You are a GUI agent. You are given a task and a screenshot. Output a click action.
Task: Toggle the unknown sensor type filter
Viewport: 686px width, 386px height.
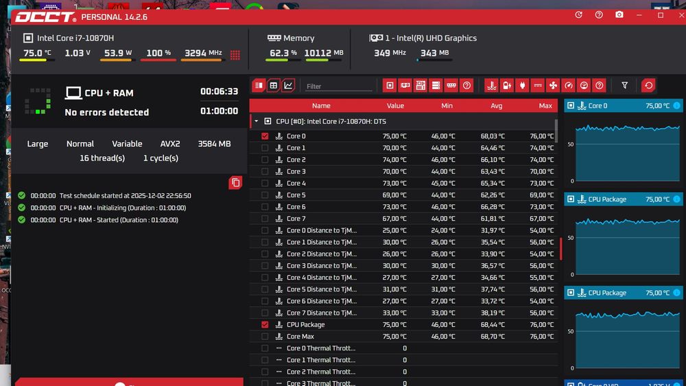(600, 86)
